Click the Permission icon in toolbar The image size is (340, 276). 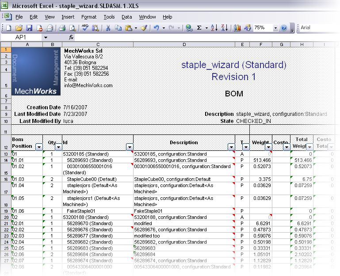click(x=39, y=28)
